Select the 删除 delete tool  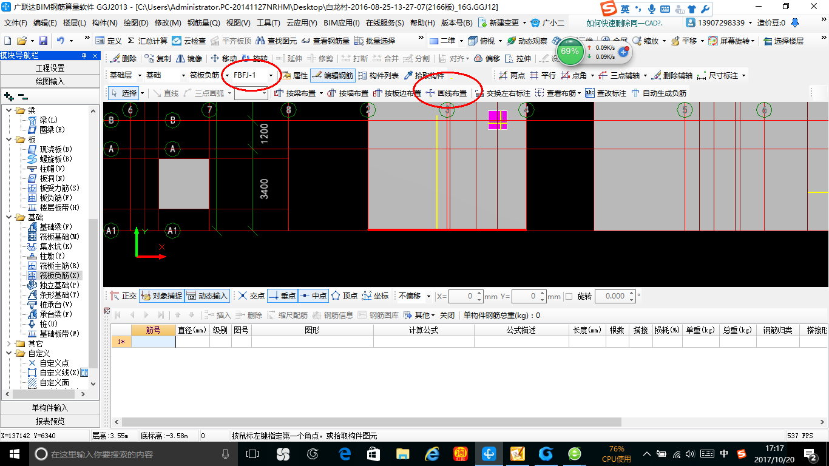point(123,58)
